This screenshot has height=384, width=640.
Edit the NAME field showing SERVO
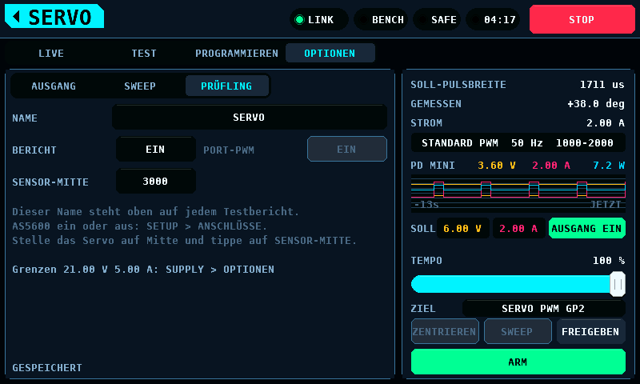(x=249, y=118)
